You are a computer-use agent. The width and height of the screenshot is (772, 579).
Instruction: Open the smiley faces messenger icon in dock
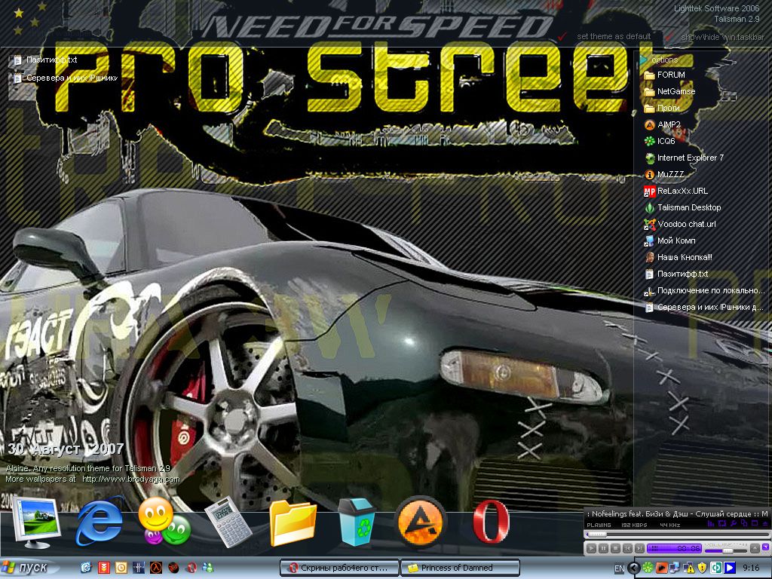[164, 522]
